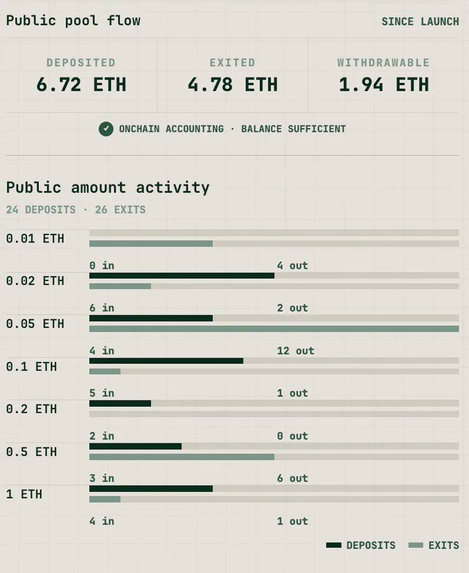Screen dimensions: 469x573
Task: Click the 0.5 ETH exits bar
Action: [x=182, y=457]
